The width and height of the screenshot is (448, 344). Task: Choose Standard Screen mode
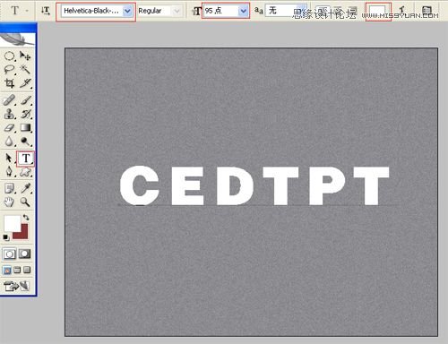7,271
